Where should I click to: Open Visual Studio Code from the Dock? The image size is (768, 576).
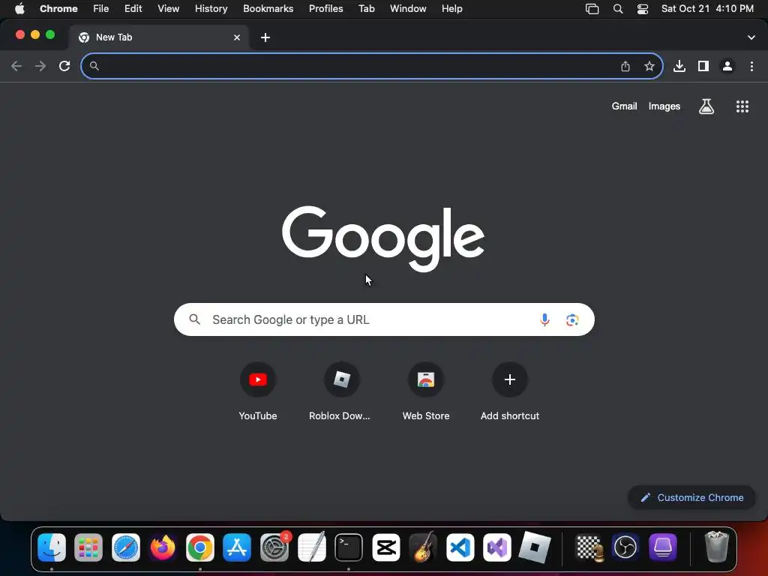pyautogui.click(x=460, y=547)
